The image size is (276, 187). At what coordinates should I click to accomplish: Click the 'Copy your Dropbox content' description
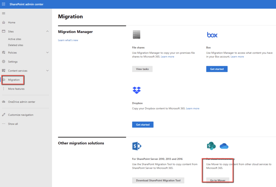tap(159, 108)
